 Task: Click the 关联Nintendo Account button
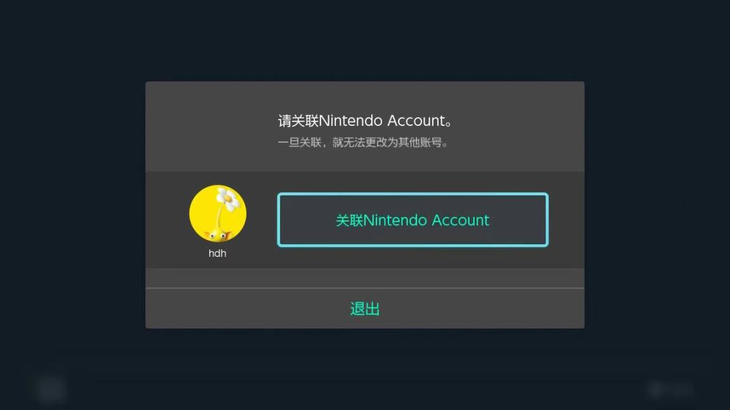413,220
